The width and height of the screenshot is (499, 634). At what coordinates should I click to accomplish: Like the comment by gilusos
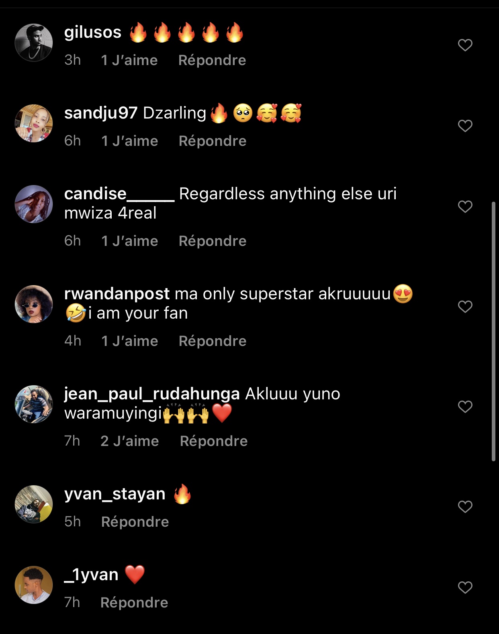coord(465,45)
